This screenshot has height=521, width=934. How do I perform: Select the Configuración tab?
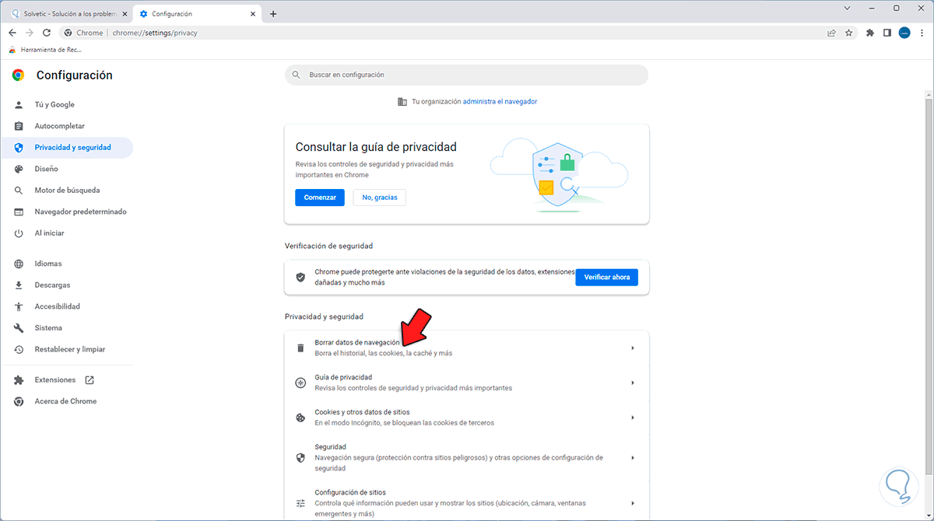(x=198, y=14)
